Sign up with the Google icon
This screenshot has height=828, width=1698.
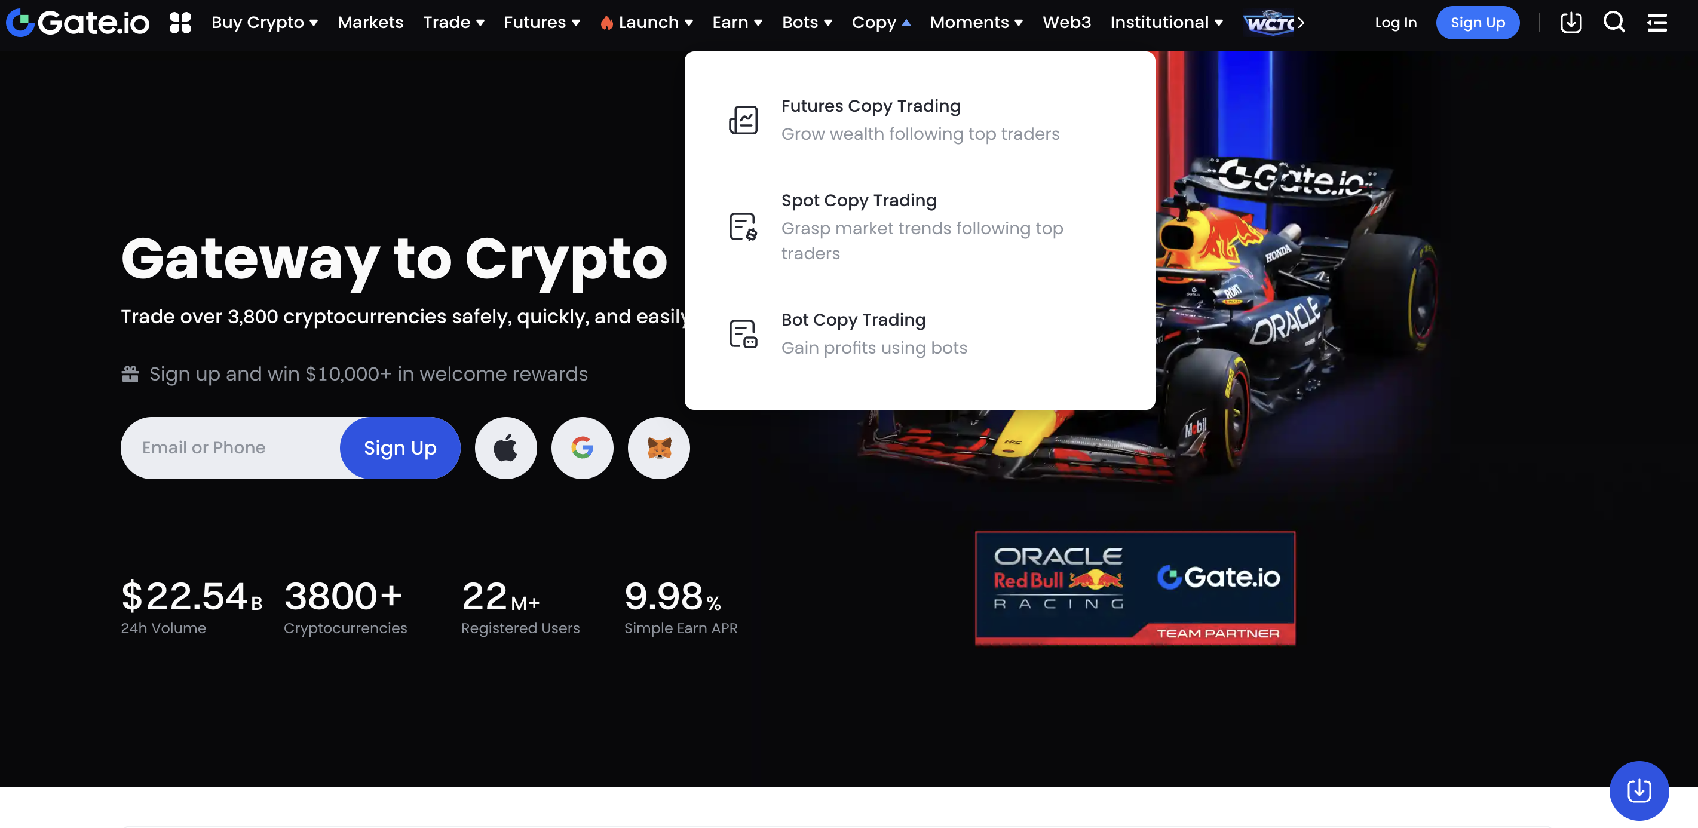coord(582,447)
